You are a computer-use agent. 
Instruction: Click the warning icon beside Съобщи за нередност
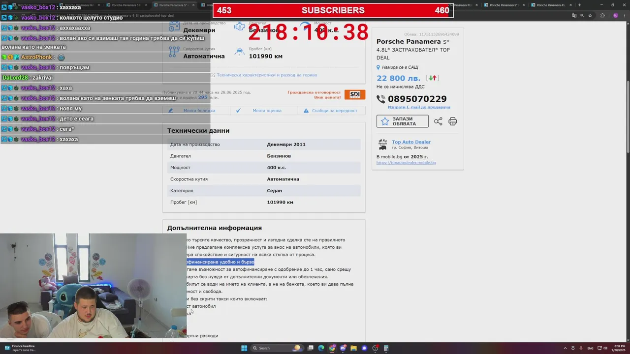[x=306, y=111]
